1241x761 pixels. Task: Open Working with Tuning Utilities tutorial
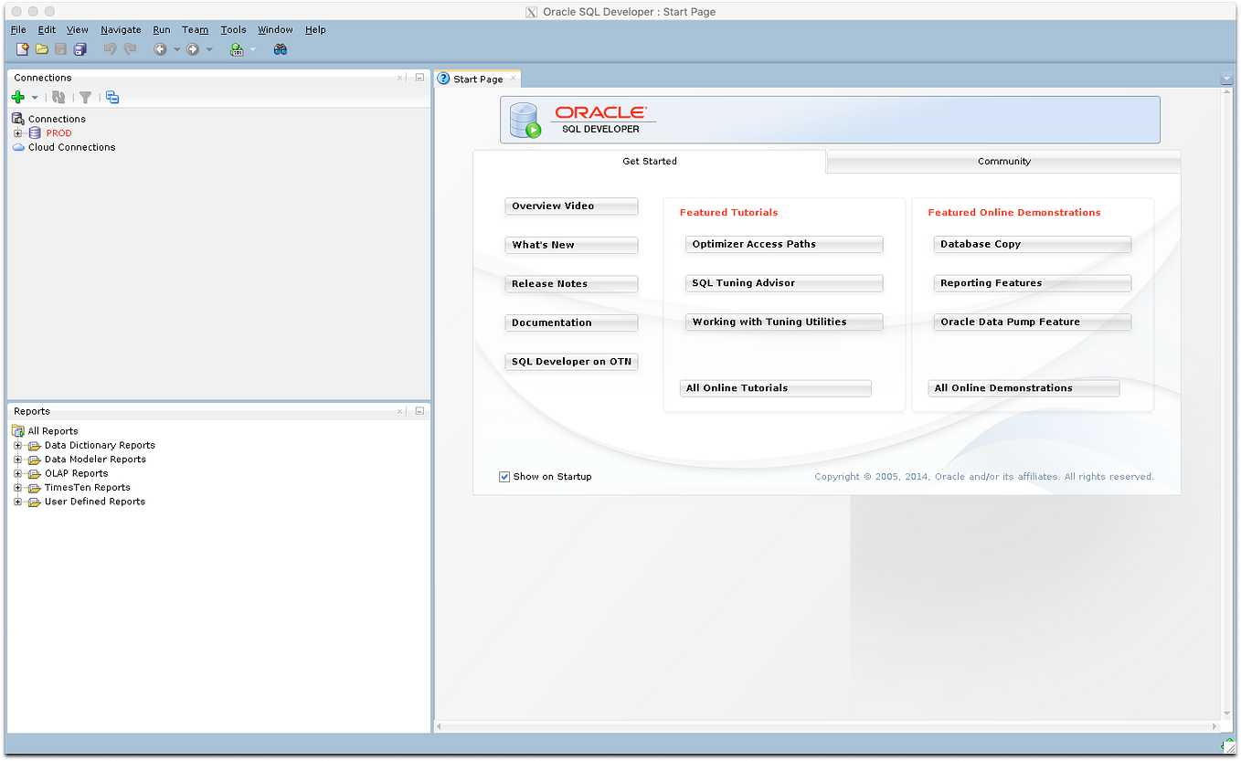click(x=784, y=322)
